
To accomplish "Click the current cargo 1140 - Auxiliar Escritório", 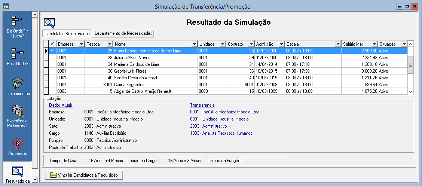I will [x=105, y=133].
